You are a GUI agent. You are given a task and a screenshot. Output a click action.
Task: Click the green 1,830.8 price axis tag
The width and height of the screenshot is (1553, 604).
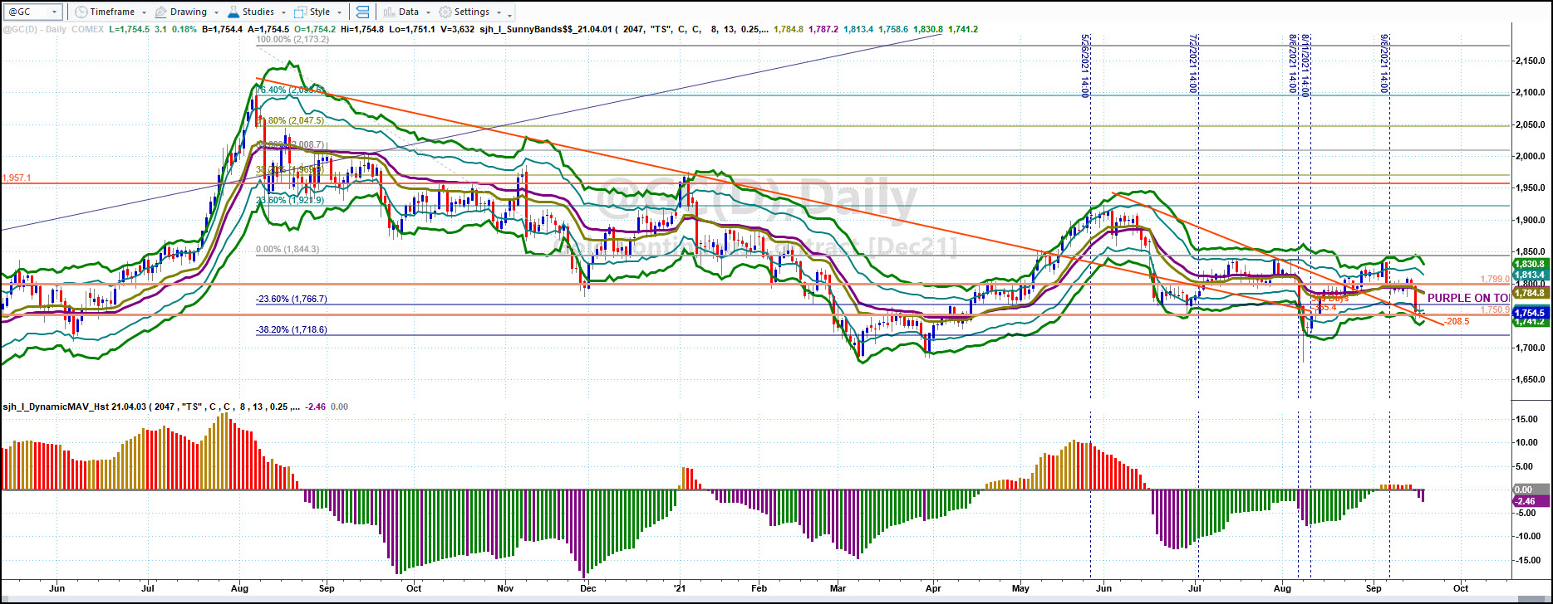point(1530,264)
